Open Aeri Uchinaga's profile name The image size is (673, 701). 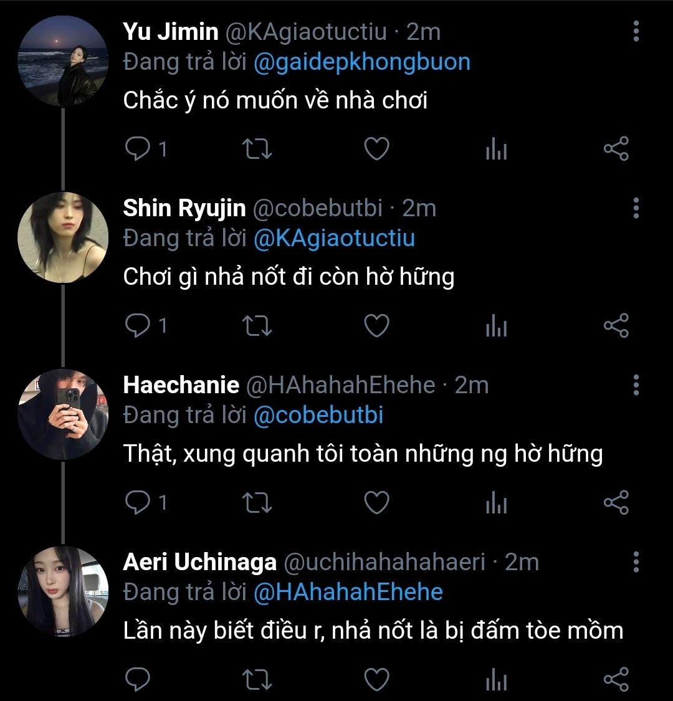tap(199, 562)
